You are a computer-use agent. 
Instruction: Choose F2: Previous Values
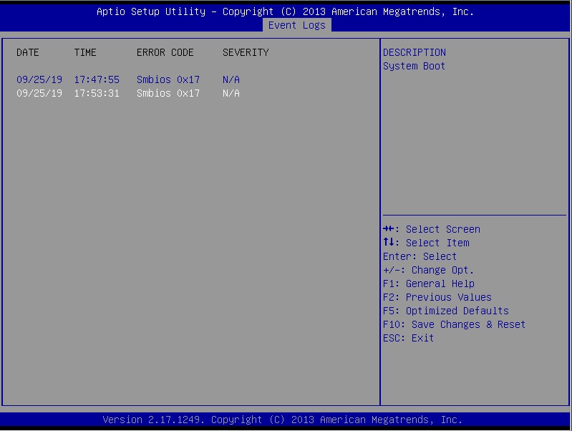pos(437,297)
